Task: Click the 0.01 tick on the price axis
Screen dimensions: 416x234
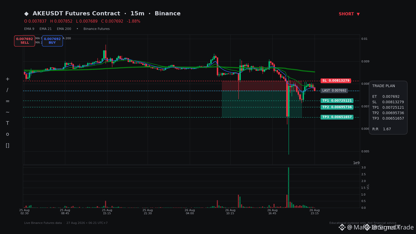Action: coord(365,39)
